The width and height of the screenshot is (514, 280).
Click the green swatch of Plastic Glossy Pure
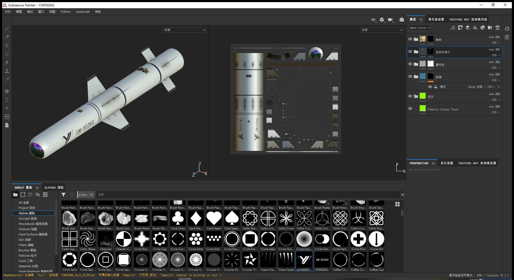pos(423,108)
